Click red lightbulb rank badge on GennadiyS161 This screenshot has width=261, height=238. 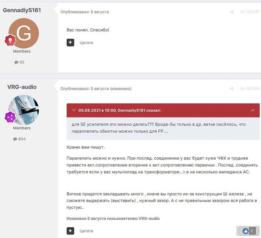click(10, 40)
